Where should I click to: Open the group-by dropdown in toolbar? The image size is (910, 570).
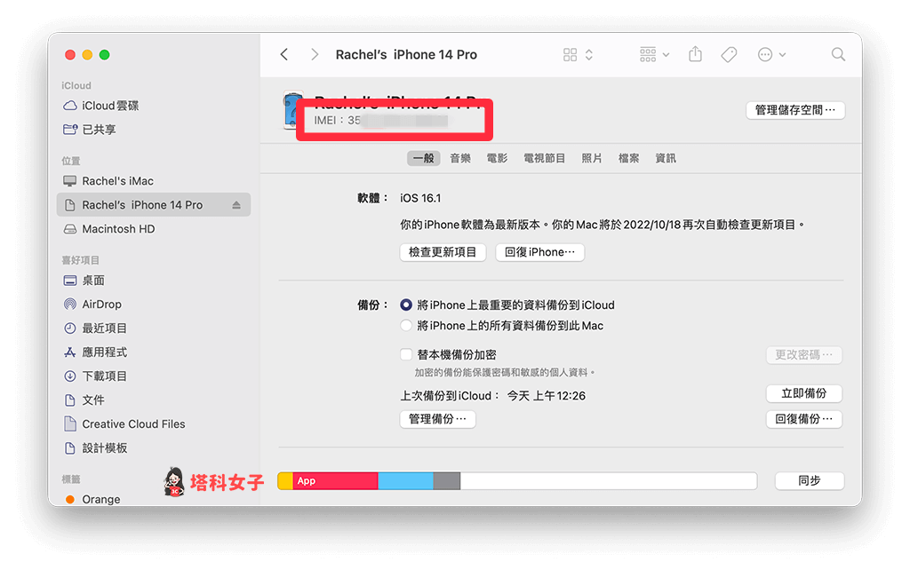coord(654,54)
